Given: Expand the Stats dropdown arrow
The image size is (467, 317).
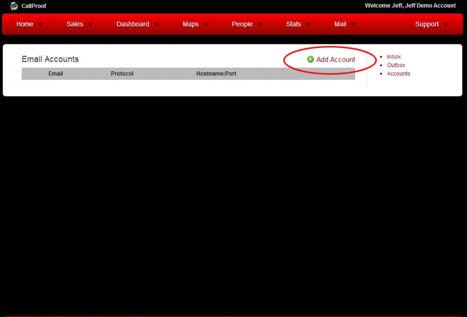Looking at the screenshot, I should pyautogui.click(x=308, y=25).
